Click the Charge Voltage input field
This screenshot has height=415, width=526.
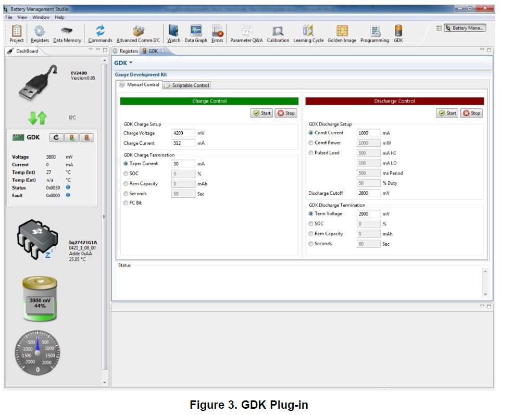183,133
